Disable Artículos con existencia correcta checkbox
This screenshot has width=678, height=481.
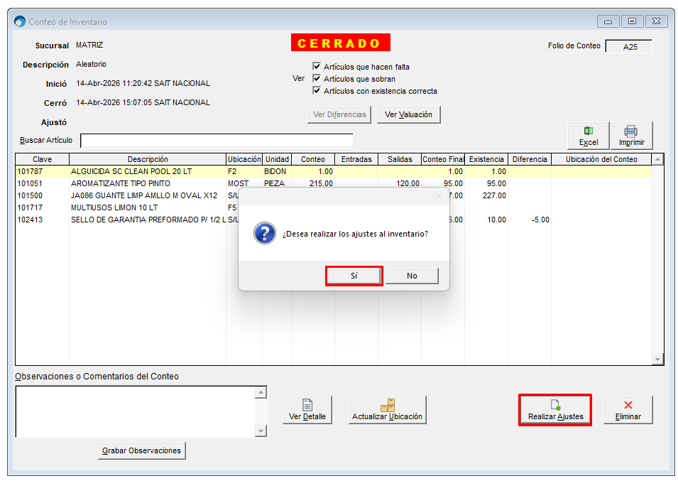point(317,91)
